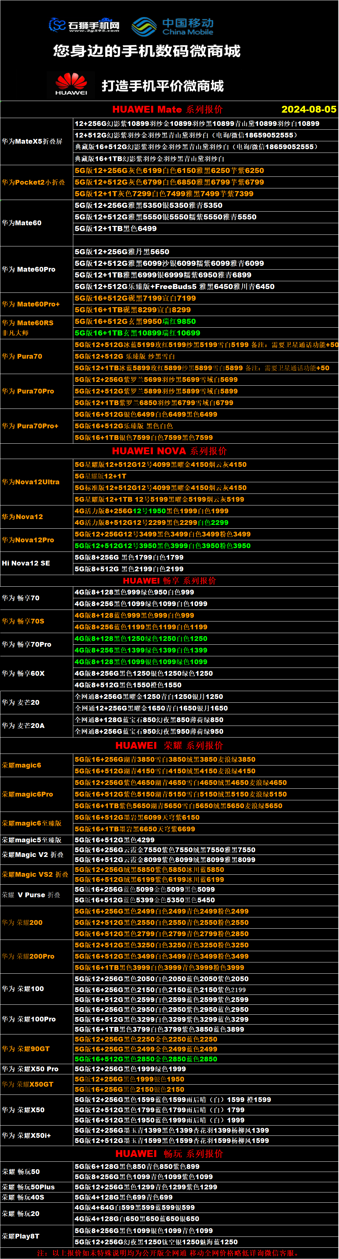
Task: Select the 华为Pocket2小折叠 model label
Action: tap(33, 182)
